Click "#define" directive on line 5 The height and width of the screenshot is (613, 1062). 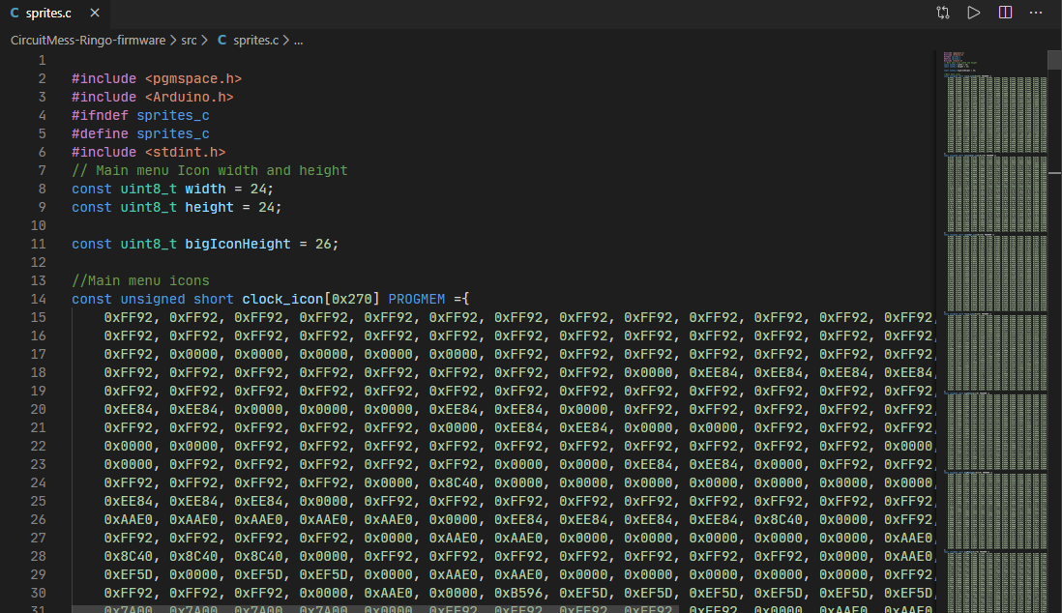point(100,134)
